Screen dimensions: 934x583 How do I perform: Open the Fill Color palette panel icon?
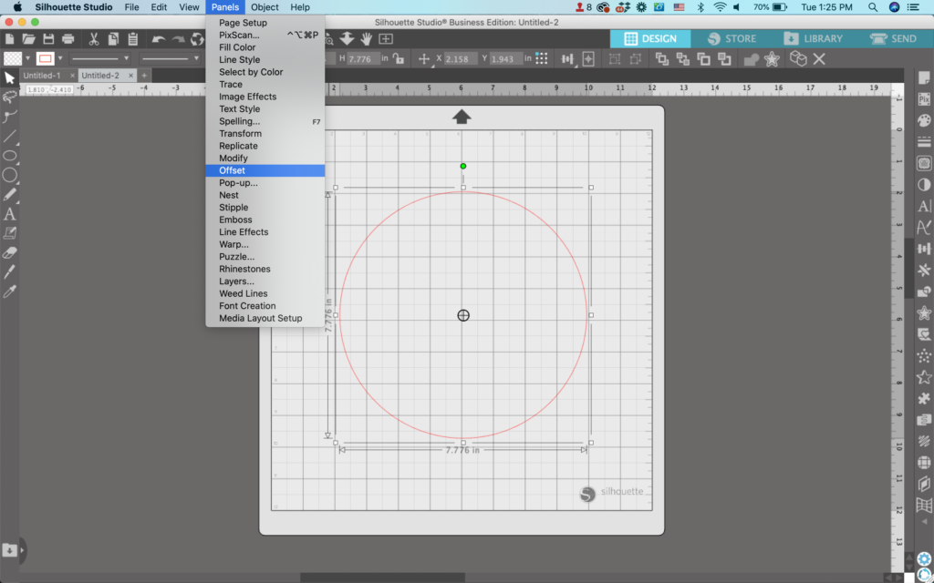(924, 120)
